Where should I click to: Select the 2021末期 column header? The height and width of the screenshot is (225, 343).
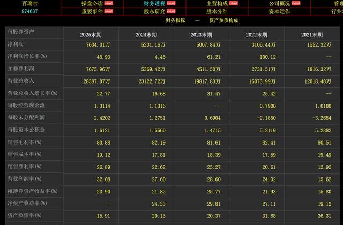pyautogui.click(x=312, y=35)
